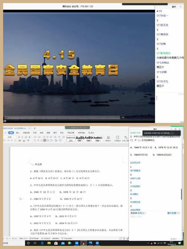187x249 pixels.
Task: Open Task View from the taskbar
Action: (35, 243)
